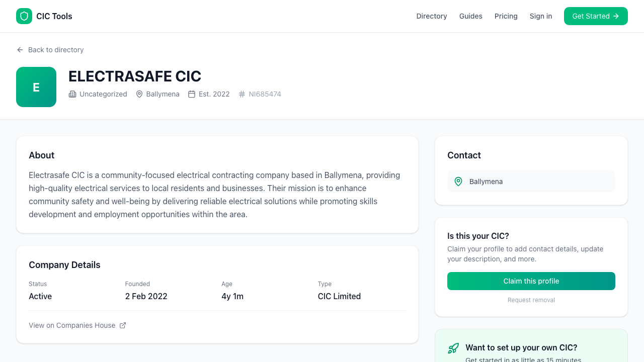Click the Sign in link
644x362 pixels.
(540, 16)
